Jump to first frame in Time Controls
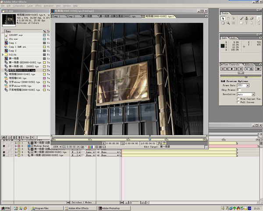263x211 pixels. [x=223, y=69]
